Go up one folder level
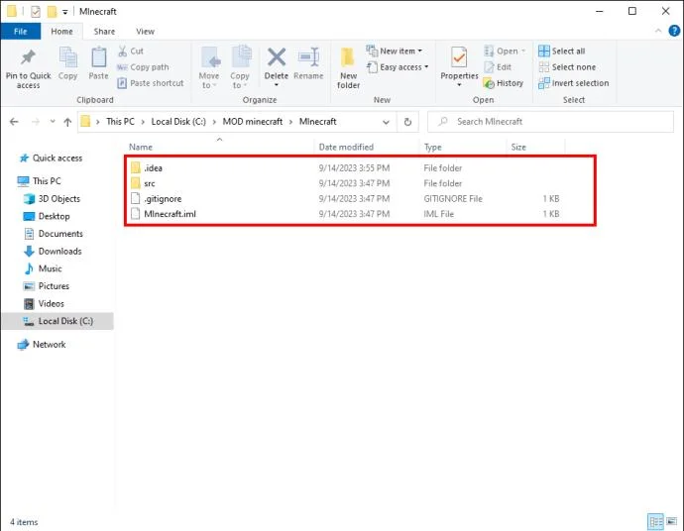684x531 pixels. pos(67,122)
